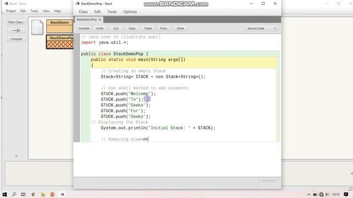
Task: Open Help menu in BlueJ main window
Action: pyautogui.click(x=57, y=11)
